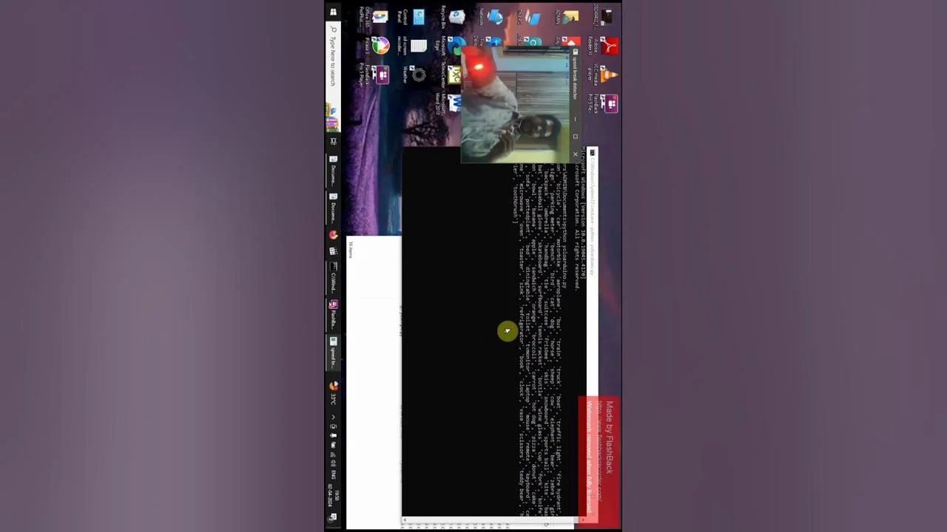Open the FlashBack Pro 5 Player shortcut

pyautogui.click(x=374, y=75)
